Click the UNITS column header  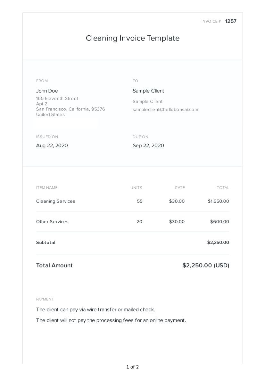[x=136, y=188]
